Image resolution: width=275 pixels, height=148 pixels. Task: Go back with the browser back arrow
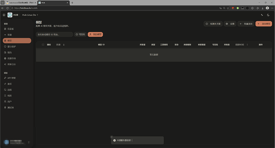click(3, 8)
